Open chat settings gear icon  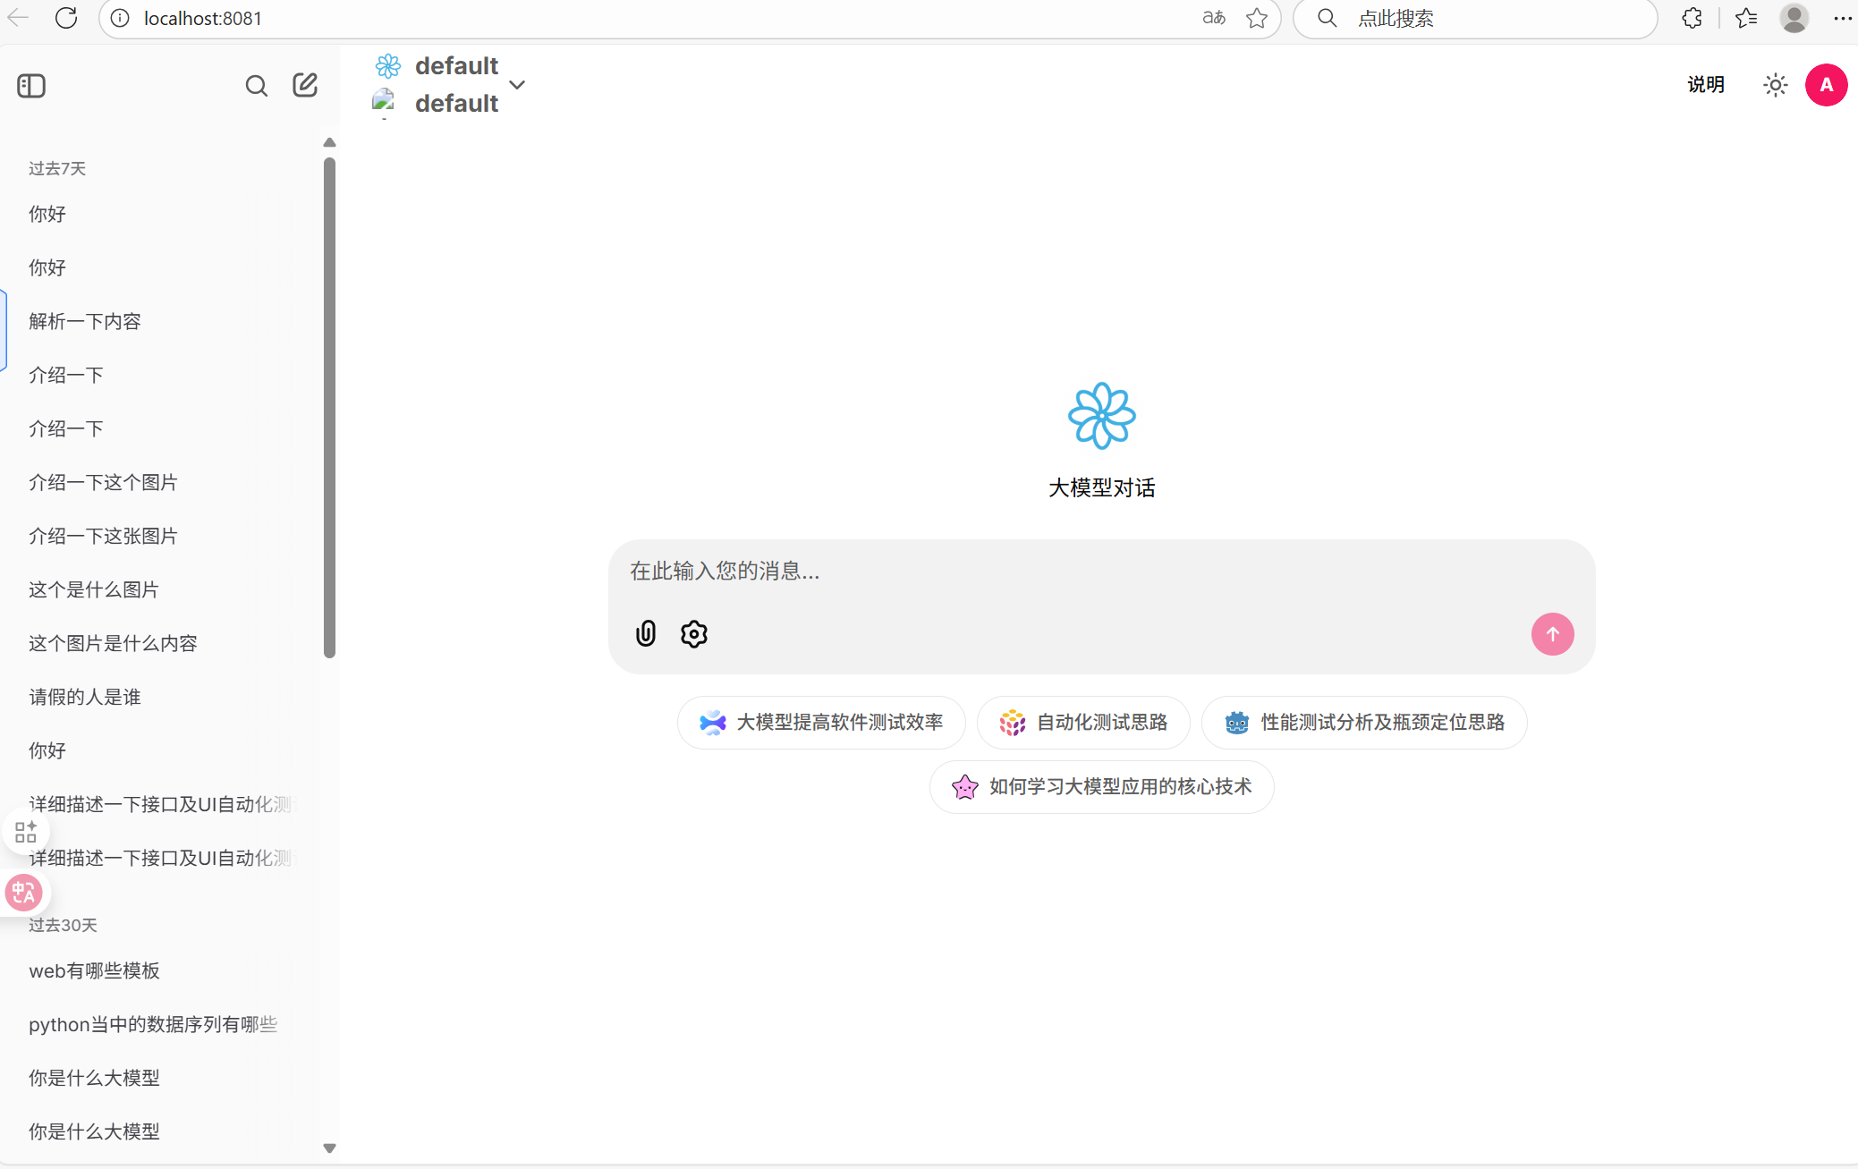point(693,633)
